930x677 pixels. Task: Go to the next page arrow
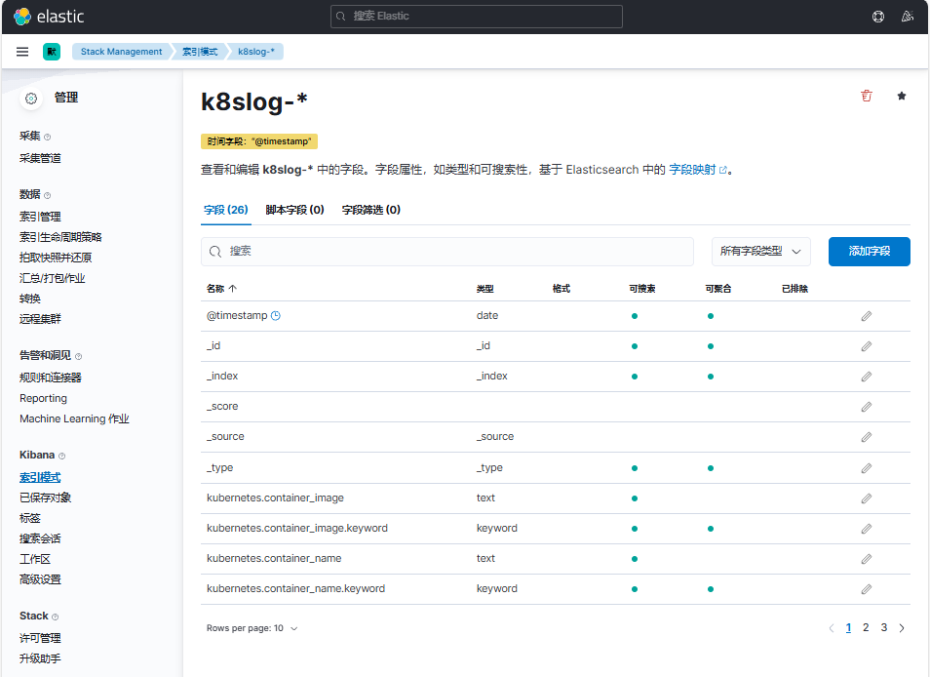coord(902,628)
